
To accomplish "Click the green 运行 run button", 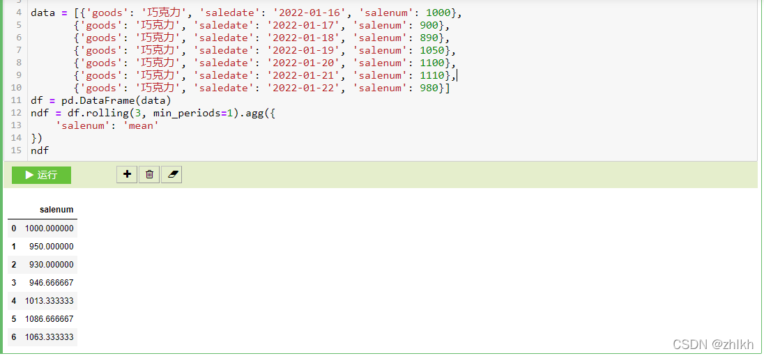I will click(41, 175).
